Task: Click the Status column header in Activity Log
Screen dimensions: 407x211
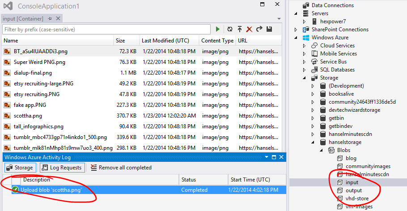Action: click(203, 180)
